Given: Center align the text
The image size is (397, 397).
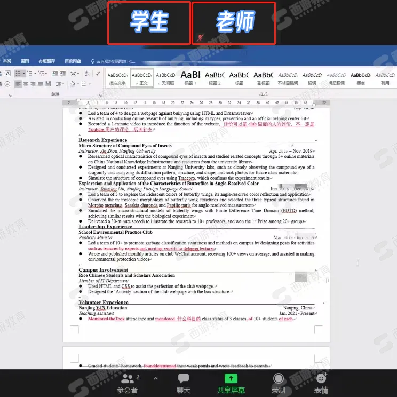Looking at the screenshot, I should [x=26, y=84].
